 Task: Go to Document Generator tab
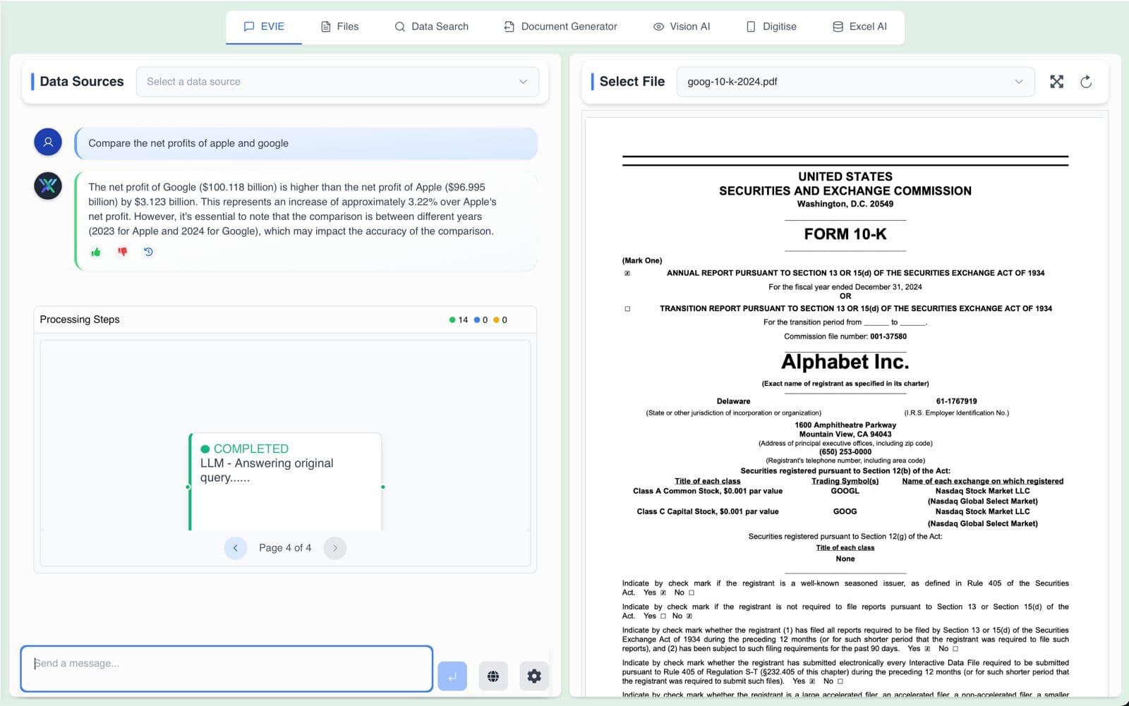pyautogui.click(x=560, y=27)
